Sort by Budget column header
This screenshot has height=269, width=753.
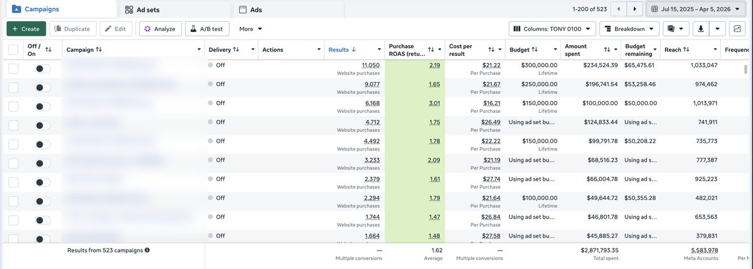click(524, 50)
